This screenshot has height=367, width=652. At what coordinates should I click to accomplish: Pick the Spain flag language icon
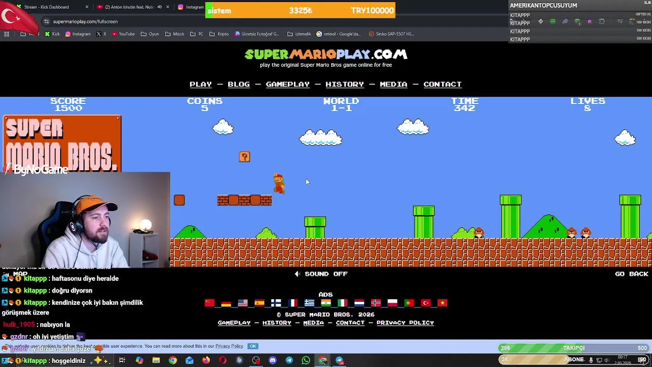point(259,303)
